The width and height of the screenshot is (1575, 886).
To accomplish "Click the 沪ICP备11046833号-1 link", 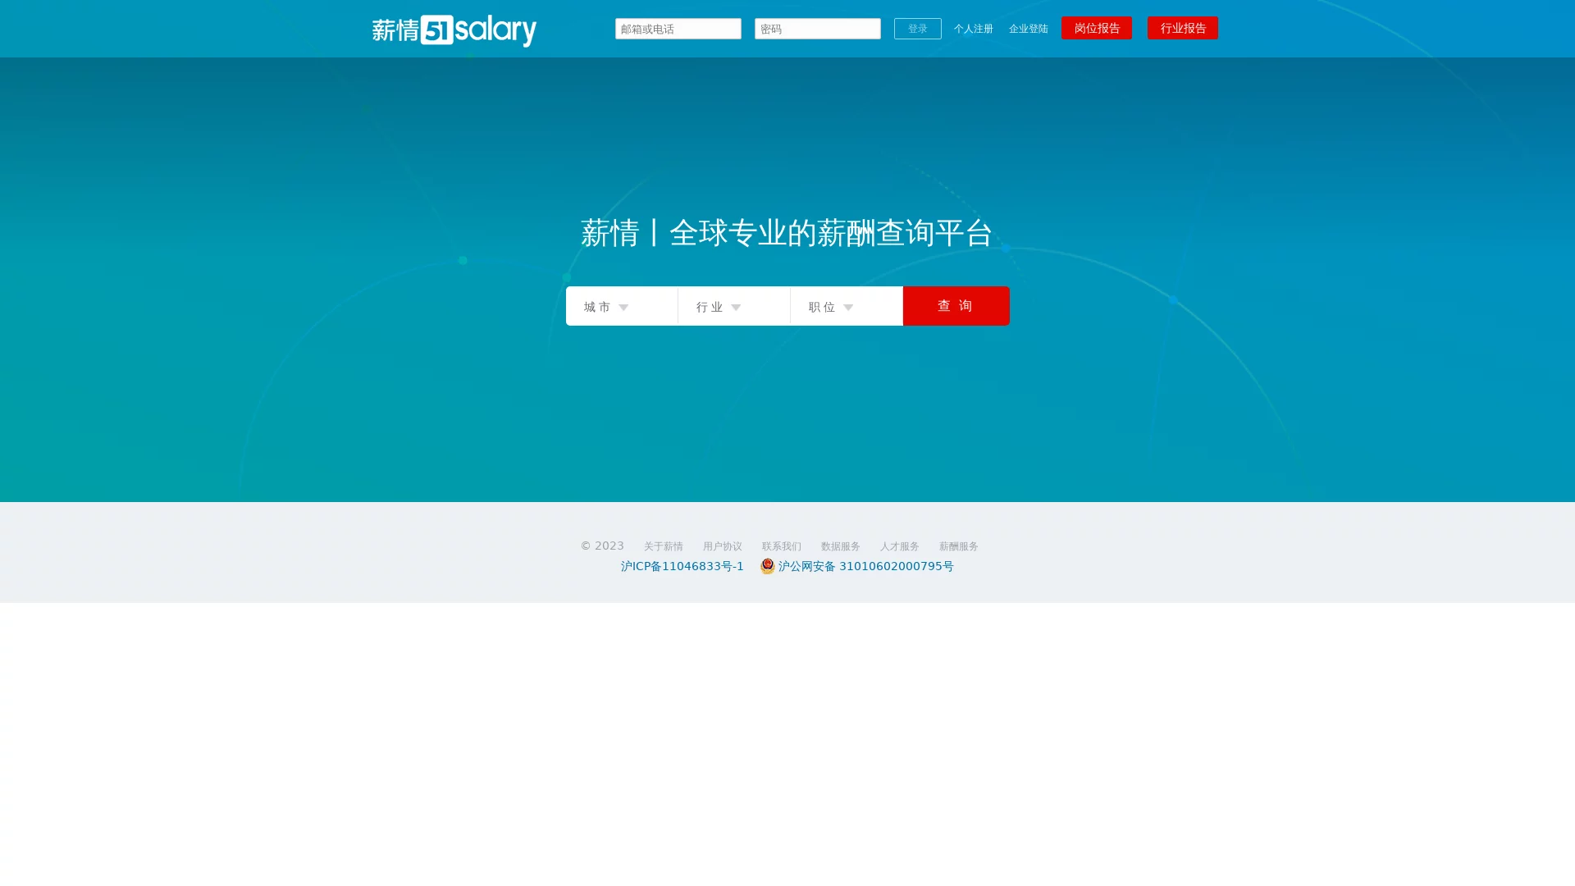I will (682, 566).
